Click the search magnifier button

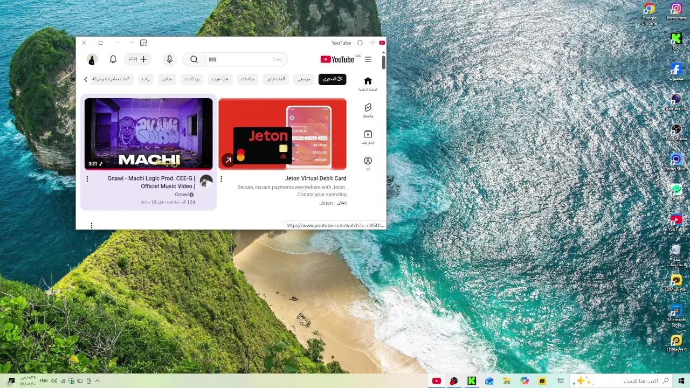click(194, 59)
